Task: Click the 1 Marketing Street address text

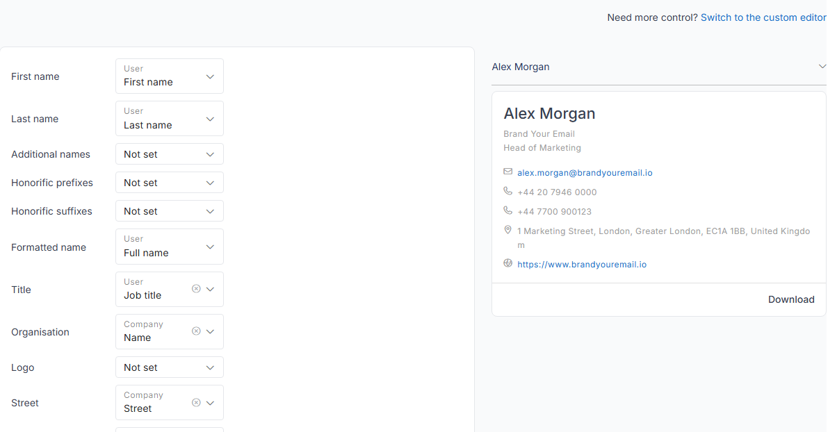Action: tap(664, 238)
